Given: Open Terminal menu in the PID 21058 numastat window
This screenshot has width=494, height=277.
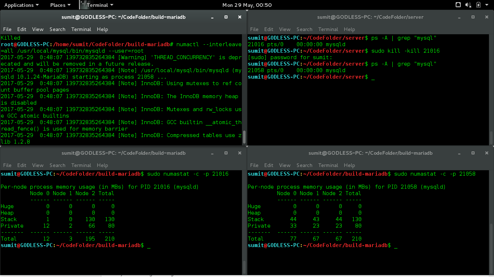Looking at the screenshot, I should (328, 165).
